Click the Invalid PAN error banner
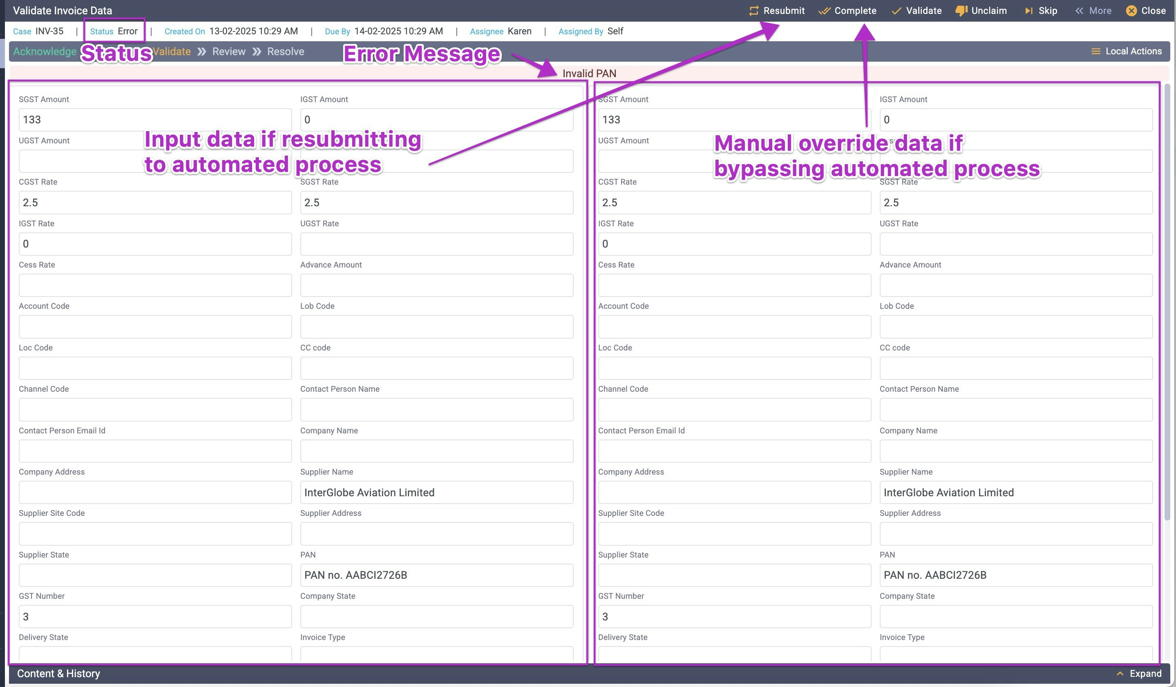This screenshot has width=1176, height=687. [589, 73]
